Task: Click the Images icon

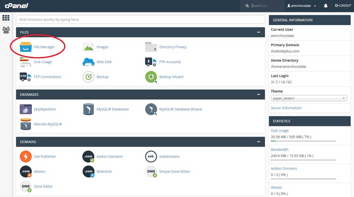Action: [x=89, y=47]
